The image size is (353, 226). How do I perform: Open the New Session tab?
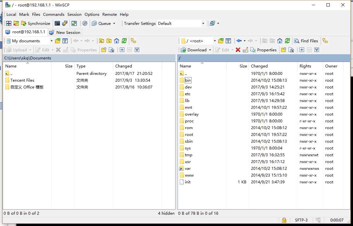(x=65, y=32)
